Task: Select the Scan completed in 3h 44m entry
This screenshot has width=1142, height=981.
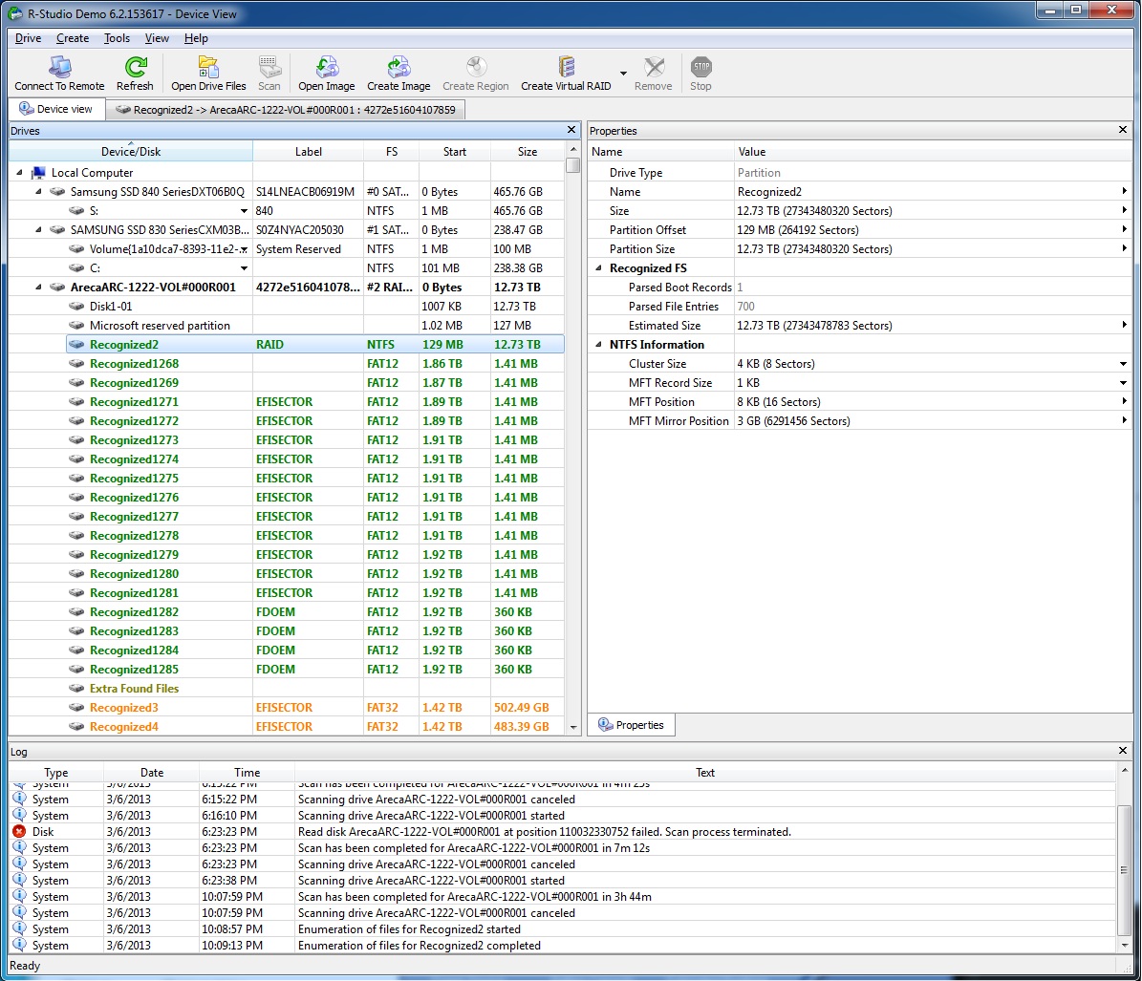Action: pyautogui.click(x=562, y=897)
